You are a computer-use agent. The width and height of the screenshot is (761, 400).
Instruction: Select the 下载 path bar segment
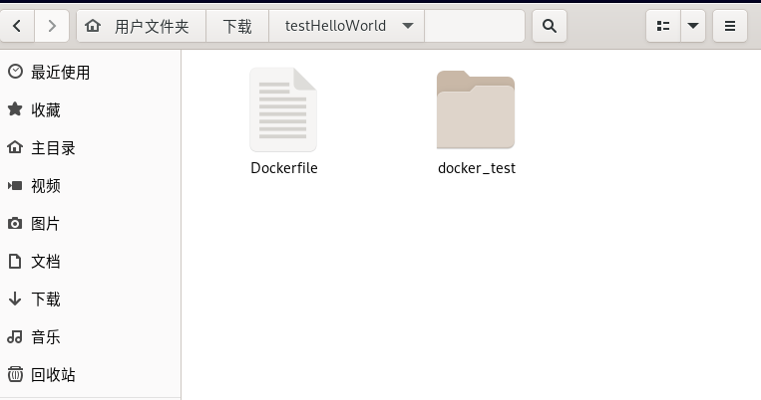237,26
